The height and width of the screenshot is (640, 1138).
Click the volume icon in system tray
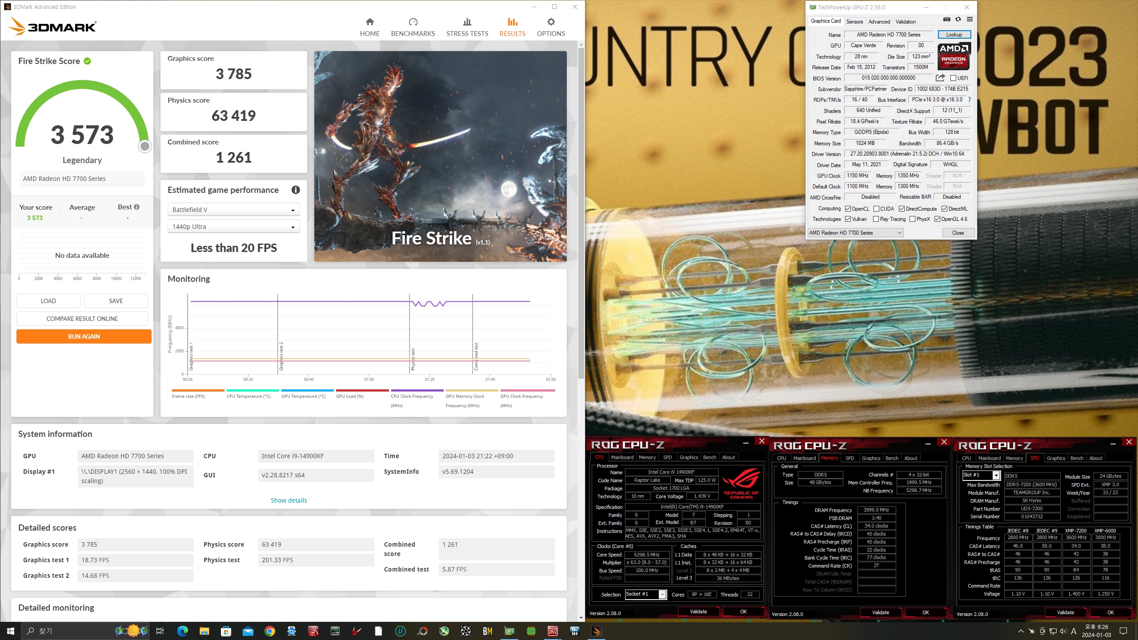click(x=1063, y=631)
